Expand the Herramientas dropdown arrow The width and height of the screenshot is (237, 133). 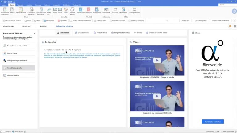point(123,14)
